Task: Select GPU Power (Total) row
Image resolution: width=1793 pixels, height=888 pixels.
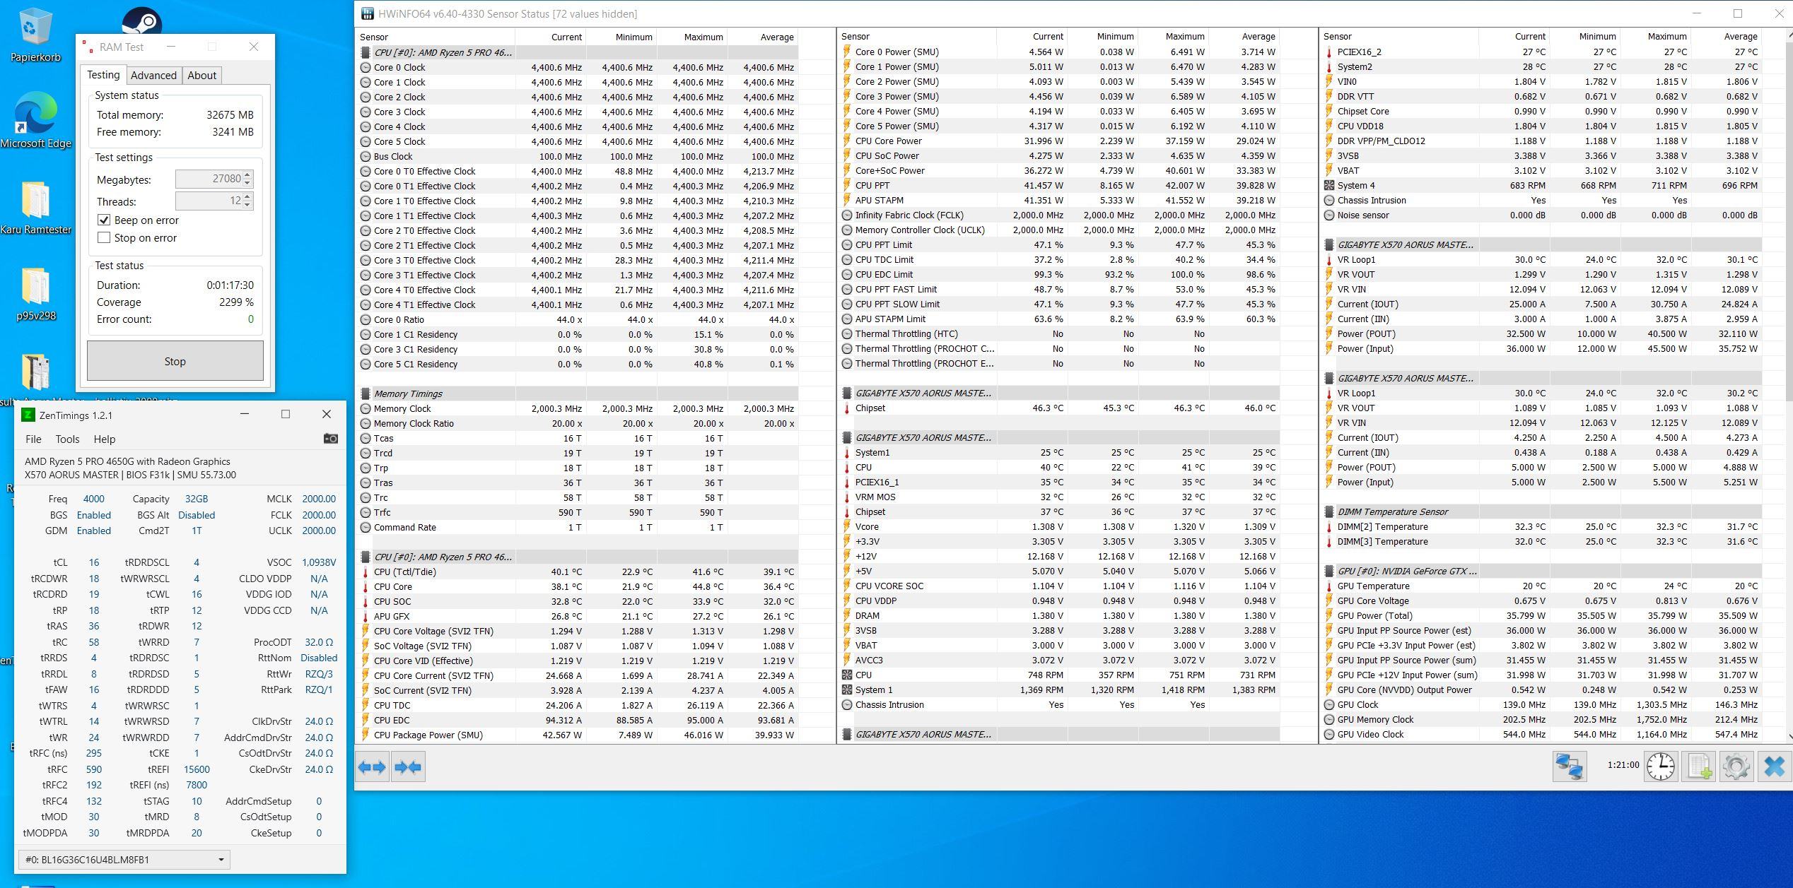Action: 1541,615
